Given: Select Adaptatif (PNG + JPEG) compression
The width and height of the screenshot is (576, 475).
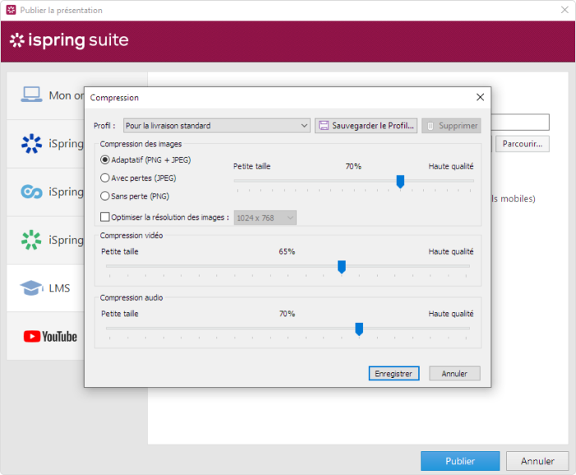Looking at the screenshot, I should 146,160.
